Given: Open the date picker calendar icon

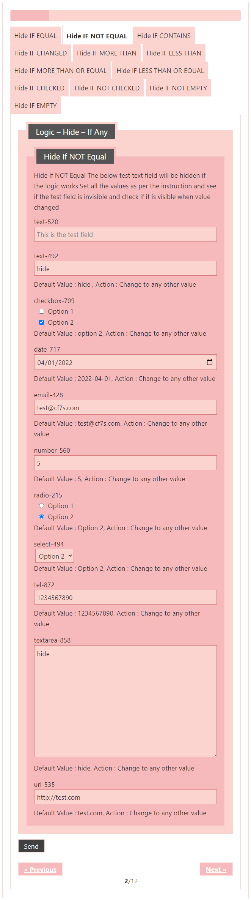Looking at the screenshot, I should 209,362.
